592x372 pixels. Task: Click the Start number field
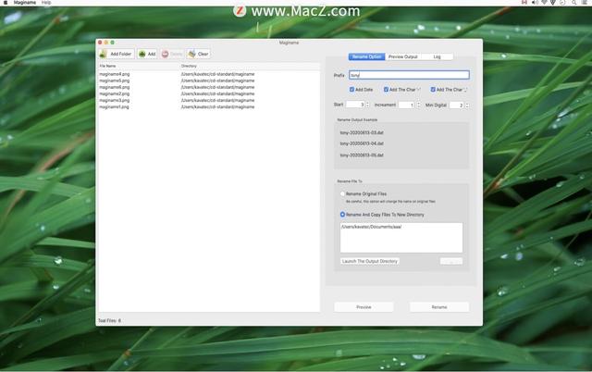(355, 105)
